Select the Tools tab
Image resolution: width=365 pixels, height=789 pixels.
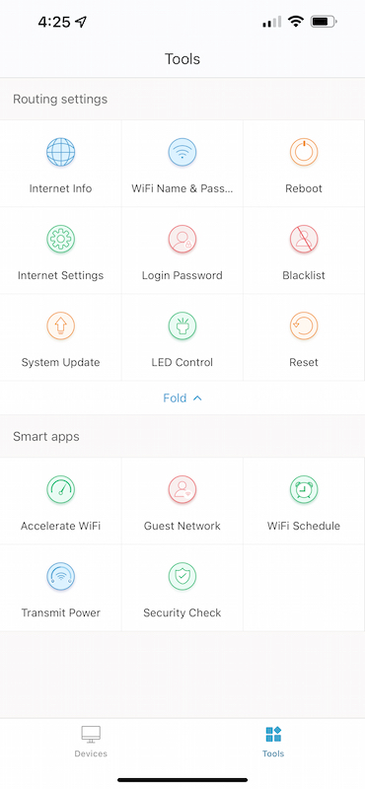273,742
